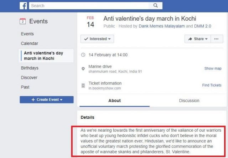This screenshot has width=228, height=158.
Task: Go to Discover in the sidebar
Action: pyautogui.click(x=29, y=77)
